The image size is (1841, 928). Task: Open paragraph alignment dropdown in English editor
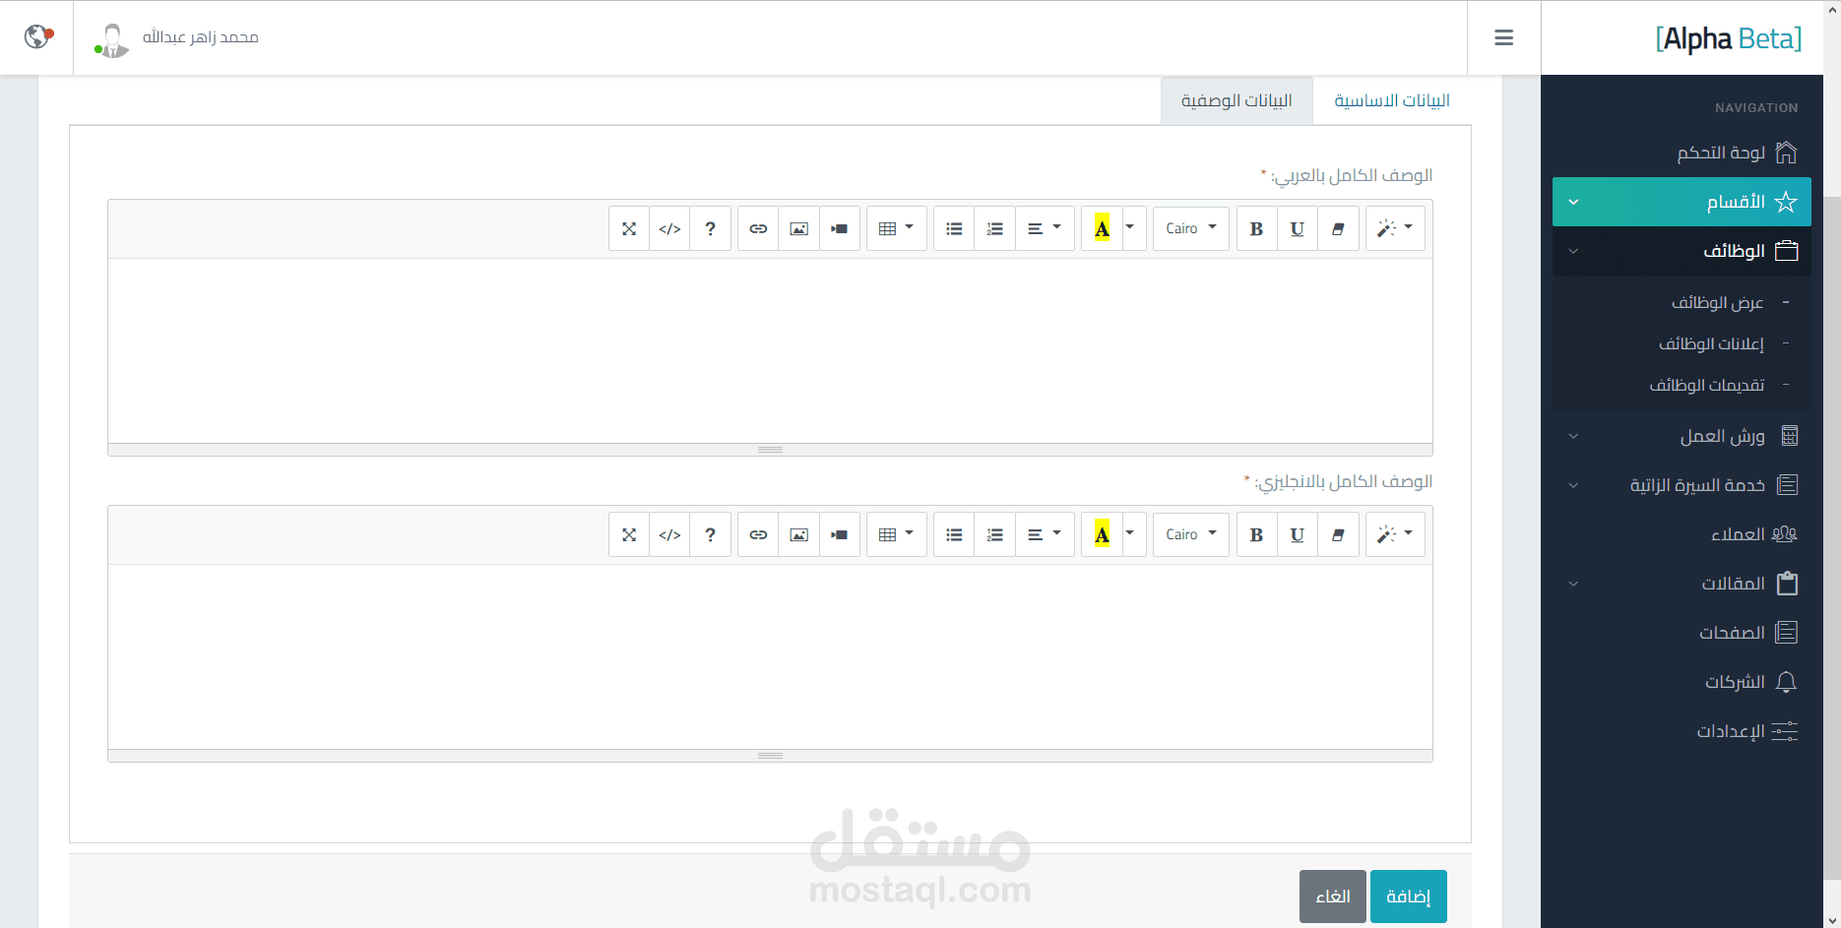pyautogui.click(x=1045, y=534)
